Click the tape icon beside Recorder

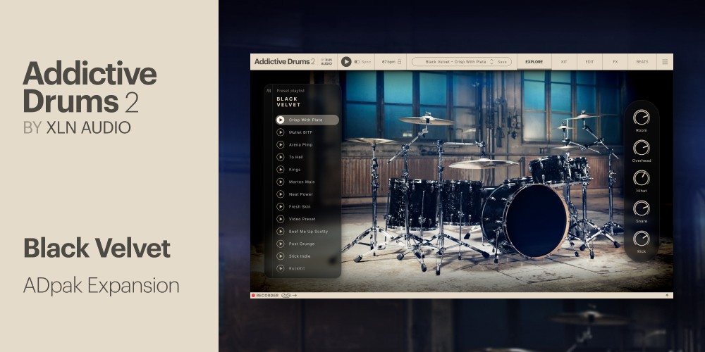point(286,295)
